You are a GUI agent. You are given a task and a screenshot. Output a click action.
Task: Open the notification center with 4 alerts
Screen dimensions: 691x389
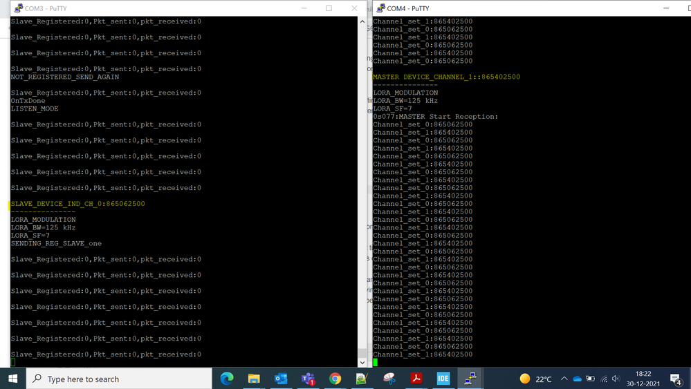click(676, 379)
